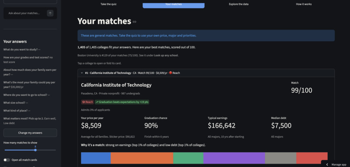Click All majors, 10 yrs after starting note
This screenshot has height=167, width=350.
point(226,137)
